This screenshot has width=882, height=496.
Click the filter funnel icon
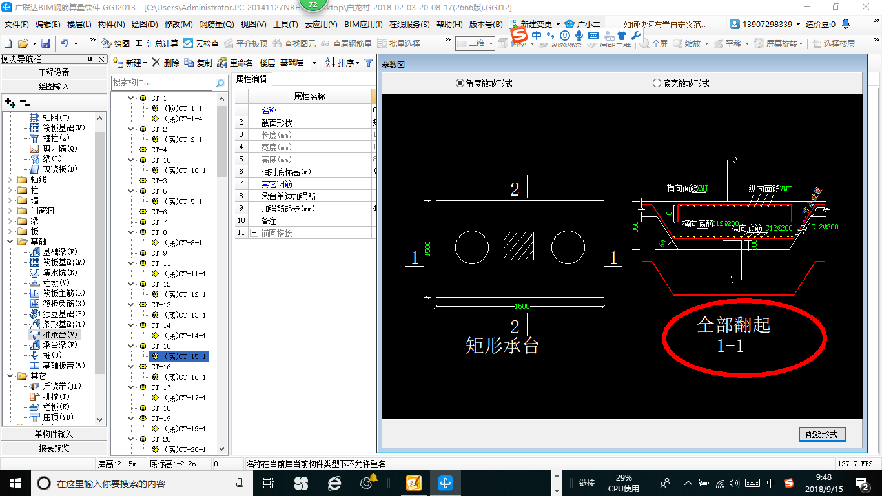pyautogui.click(x=368, y=63)
